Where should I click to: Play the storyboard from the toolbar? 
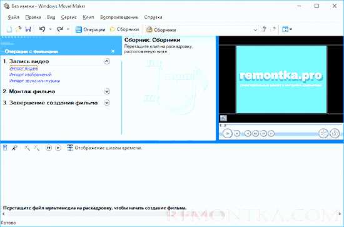pos(58,148)
